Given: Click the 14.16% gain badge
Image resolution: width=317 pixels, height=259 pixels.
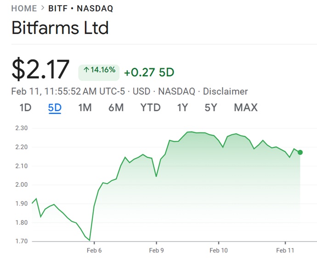Looking at the screenshot, I should tap(99, 71).
